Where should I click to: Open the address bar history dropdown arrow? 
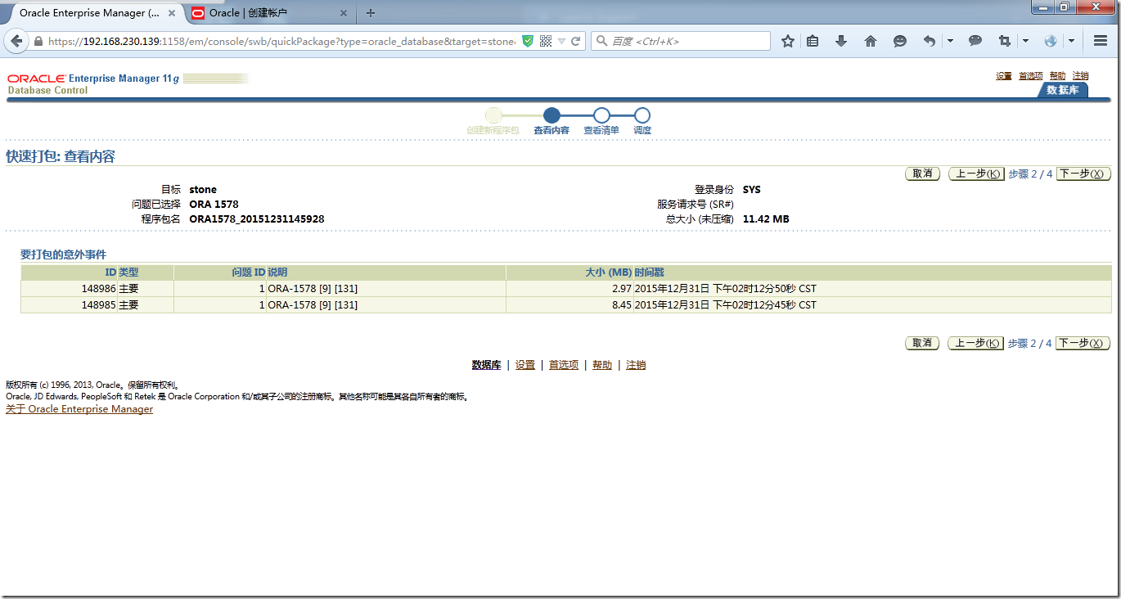[562, 41]
